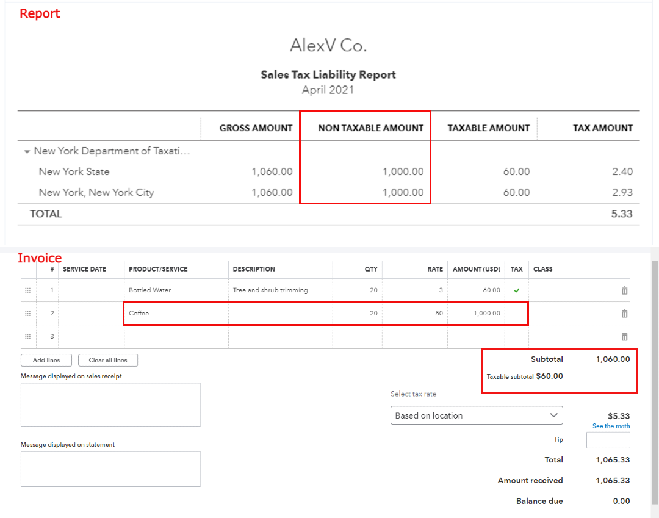Remove empty line 3 using trash icon
The image size is (659, 518).
pos(624,337)
